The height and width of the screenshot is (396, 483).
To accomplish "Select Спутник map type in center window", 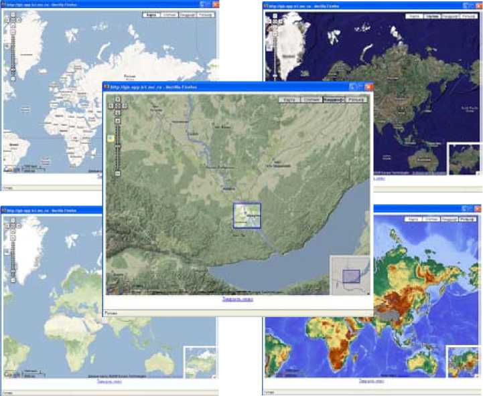I will (312, 100).
